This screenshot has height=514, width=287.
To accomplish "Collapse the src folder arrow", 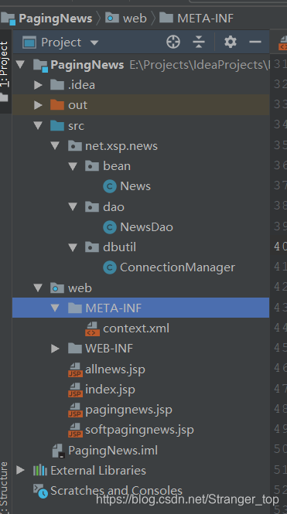I will click(x=38, y=125).
